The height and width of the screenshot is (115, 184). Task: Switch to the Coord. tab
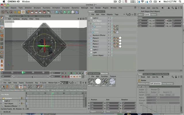pos(147,15)
